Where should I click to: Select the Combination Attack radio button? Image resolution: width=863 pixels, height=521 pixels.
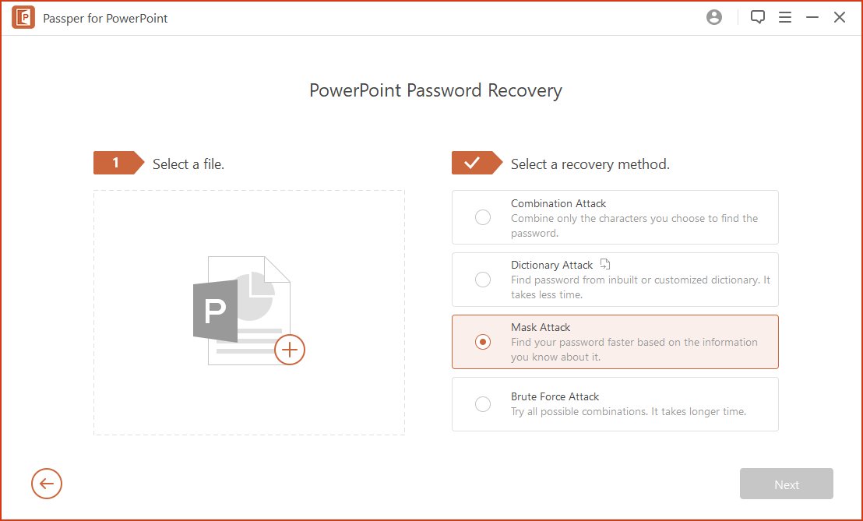point(483,217)
